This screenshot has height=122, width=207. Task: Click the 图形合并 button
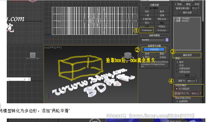(162, 19)
